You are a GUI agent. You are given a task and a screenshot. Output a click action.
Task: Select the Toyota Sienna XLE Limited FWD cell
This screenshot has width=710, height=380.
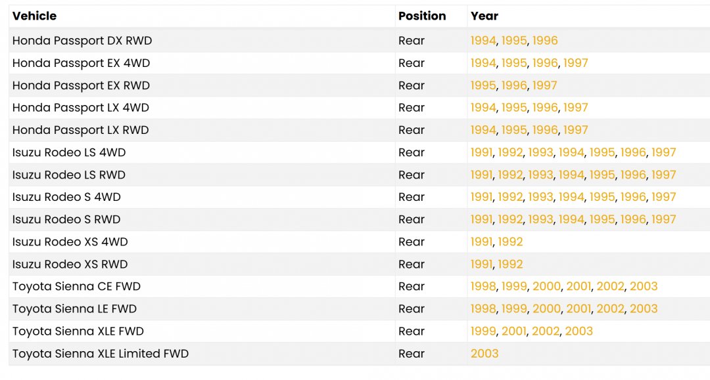point(101,353)
